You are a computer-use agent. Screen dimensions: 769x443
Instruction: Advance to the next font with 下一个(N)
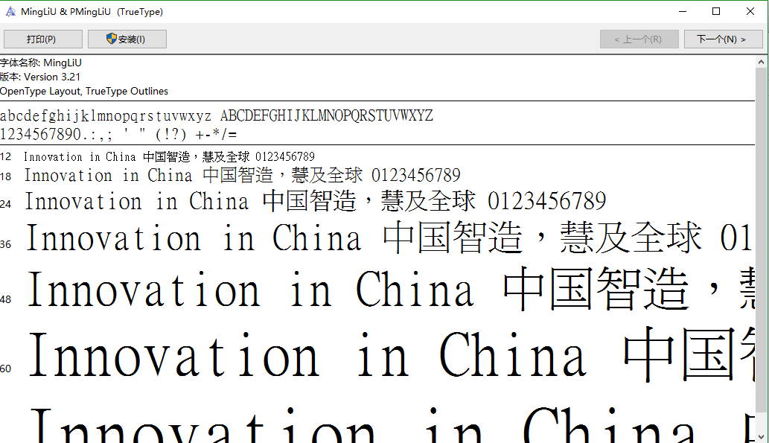[x=723, y=39]
